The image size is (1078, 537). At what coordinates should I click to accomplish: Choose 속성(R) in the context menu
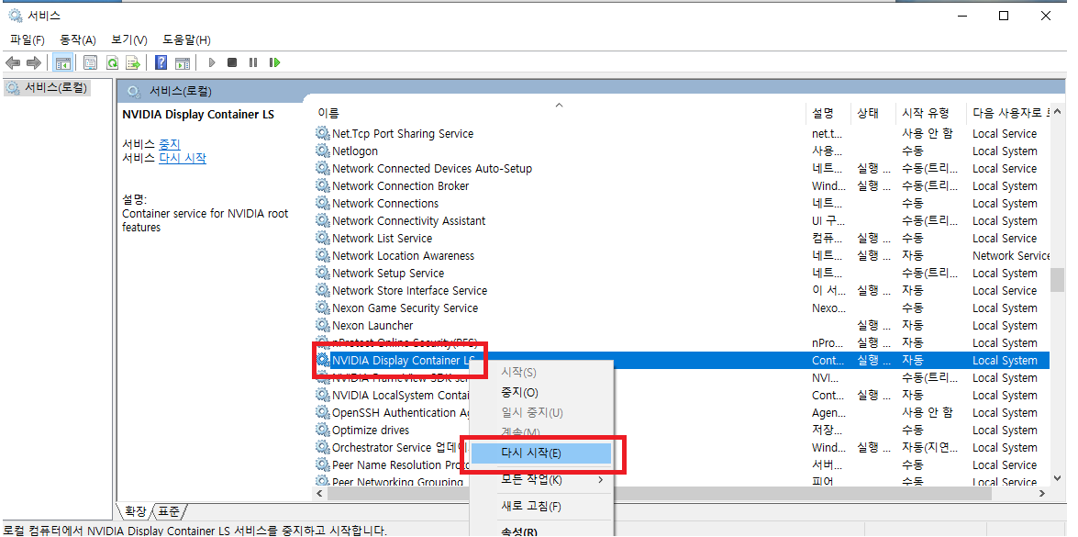[541, 531]
